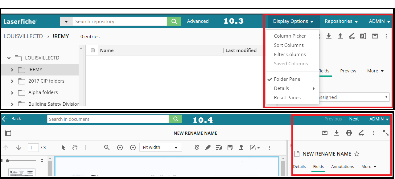395x179 pixels.
Task: Star NEW RENAME NAME as a favorite
Action: pos(357,154)
